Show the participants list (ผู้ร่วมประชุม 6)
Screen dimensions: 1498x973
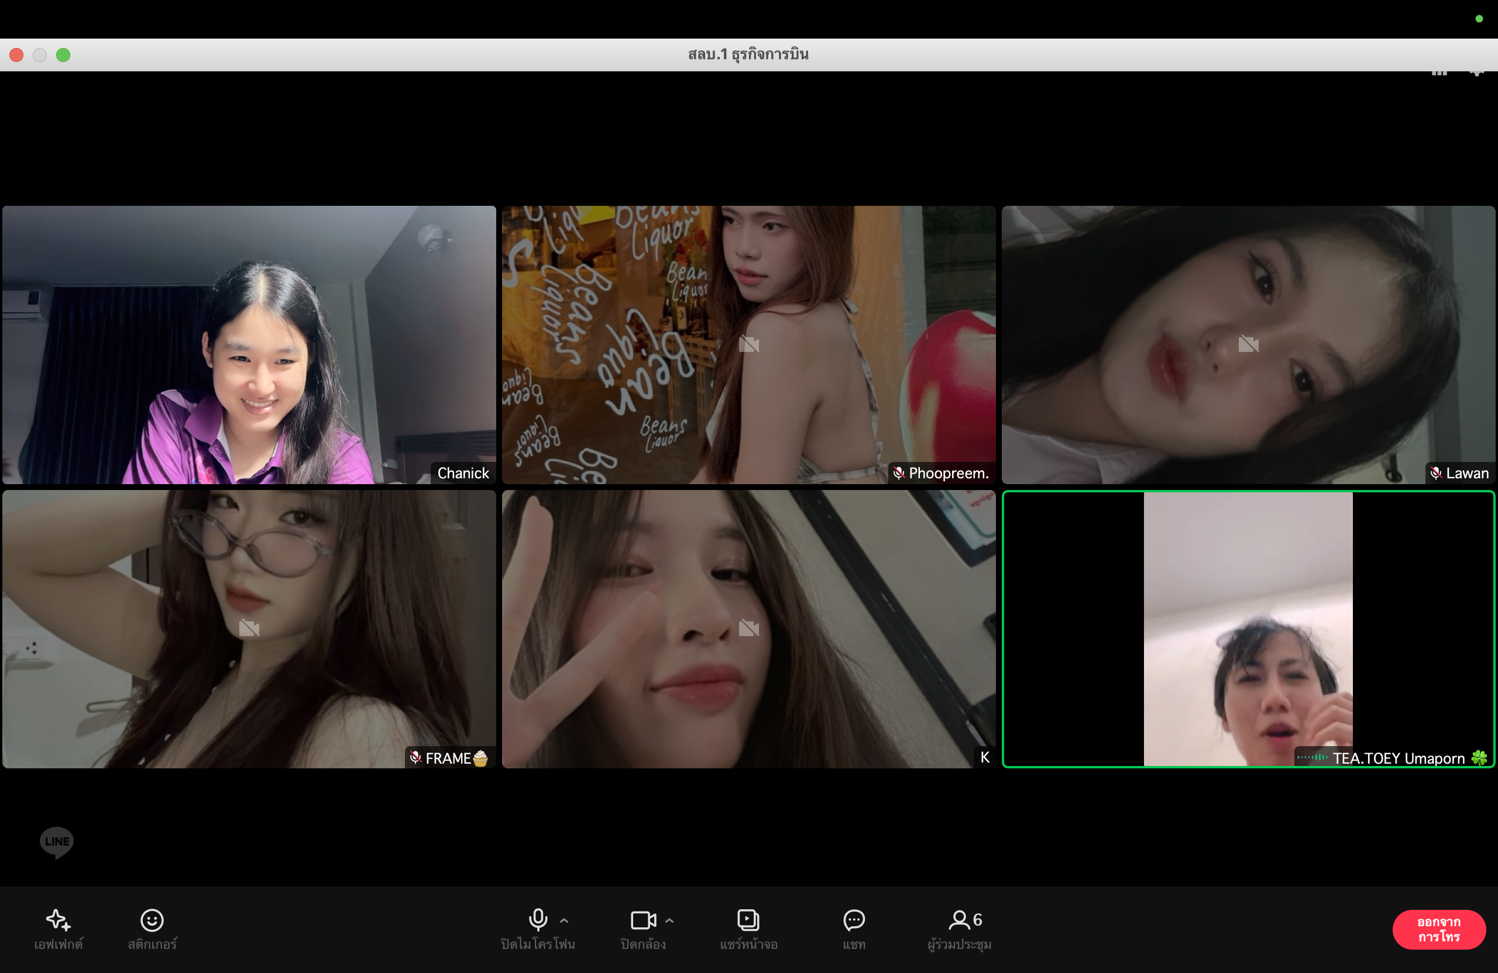[x=959, y=929]
